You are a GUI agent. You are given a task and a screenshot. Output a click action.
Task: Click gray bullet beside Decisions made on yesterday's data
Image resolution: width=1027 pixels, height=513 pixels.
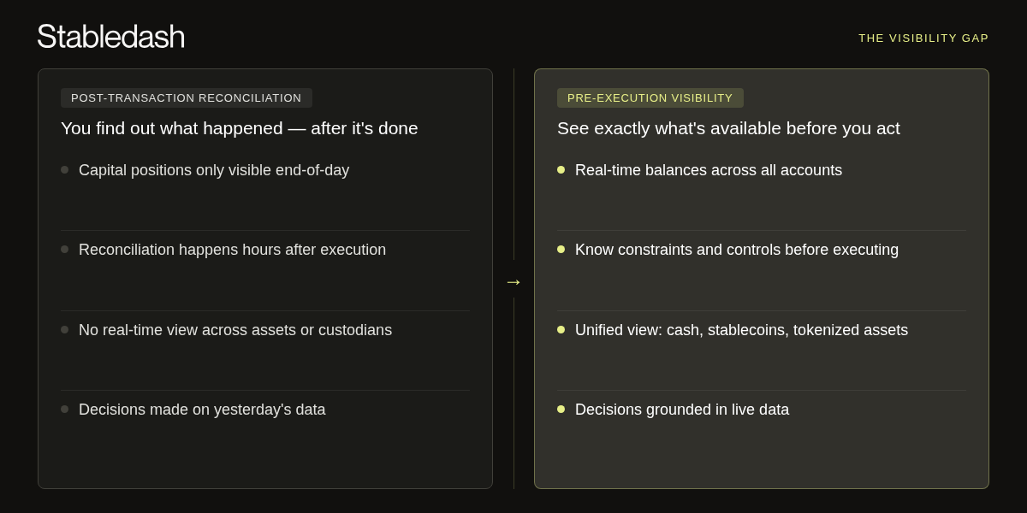click(64, 410)
